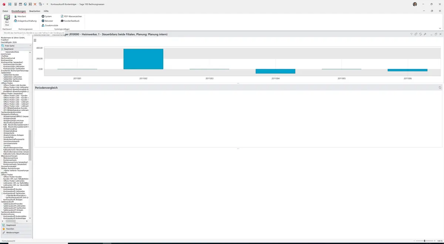This screenshot has width=444, height=244.
Task: Click the System gear icon
Action: [43, 16]
